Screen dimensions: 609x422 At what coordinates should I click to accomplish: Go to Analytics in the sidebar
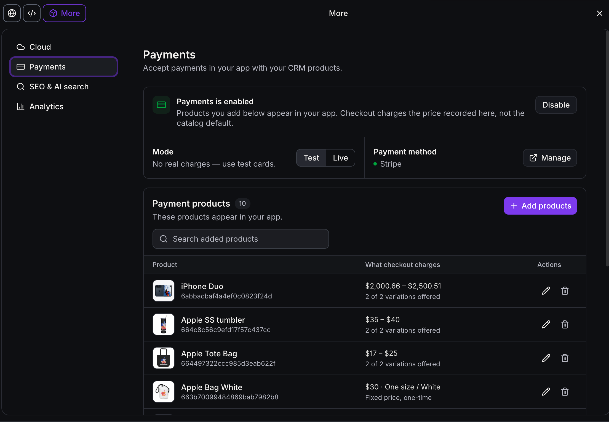[x=64, y=106]
